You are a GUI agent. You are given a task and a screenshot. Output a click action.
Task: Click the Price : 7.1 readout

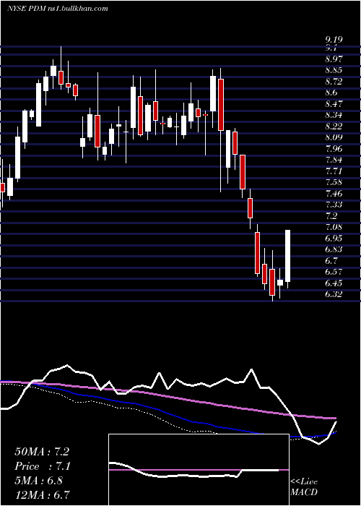[43, 466]
